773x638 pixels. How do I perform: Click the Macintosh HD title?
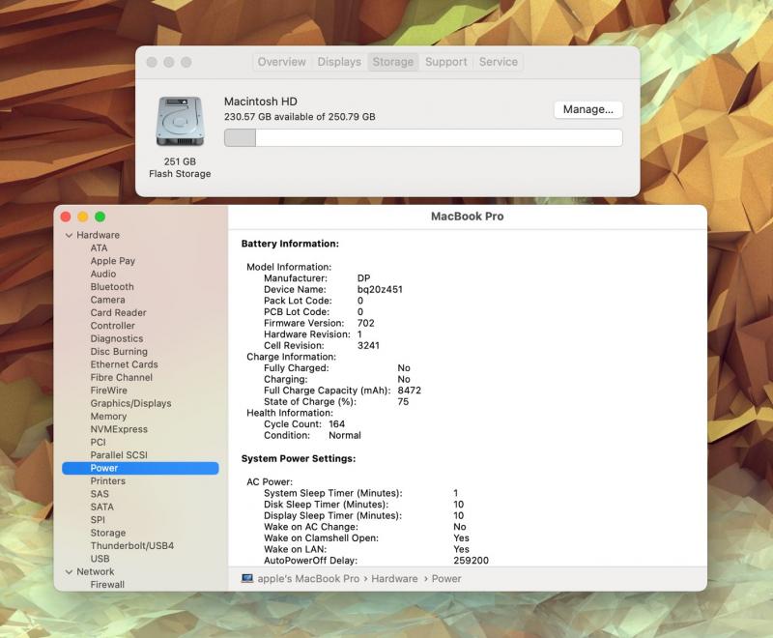click(260, 101)
